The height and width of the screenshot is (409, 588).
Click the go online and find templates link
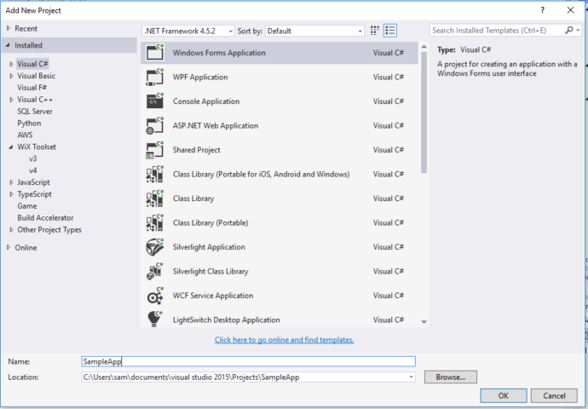284,340
